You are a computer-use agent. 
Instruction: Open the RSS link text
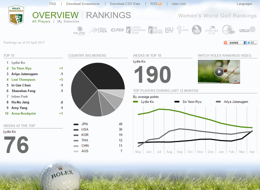click(x=153, y=3)
